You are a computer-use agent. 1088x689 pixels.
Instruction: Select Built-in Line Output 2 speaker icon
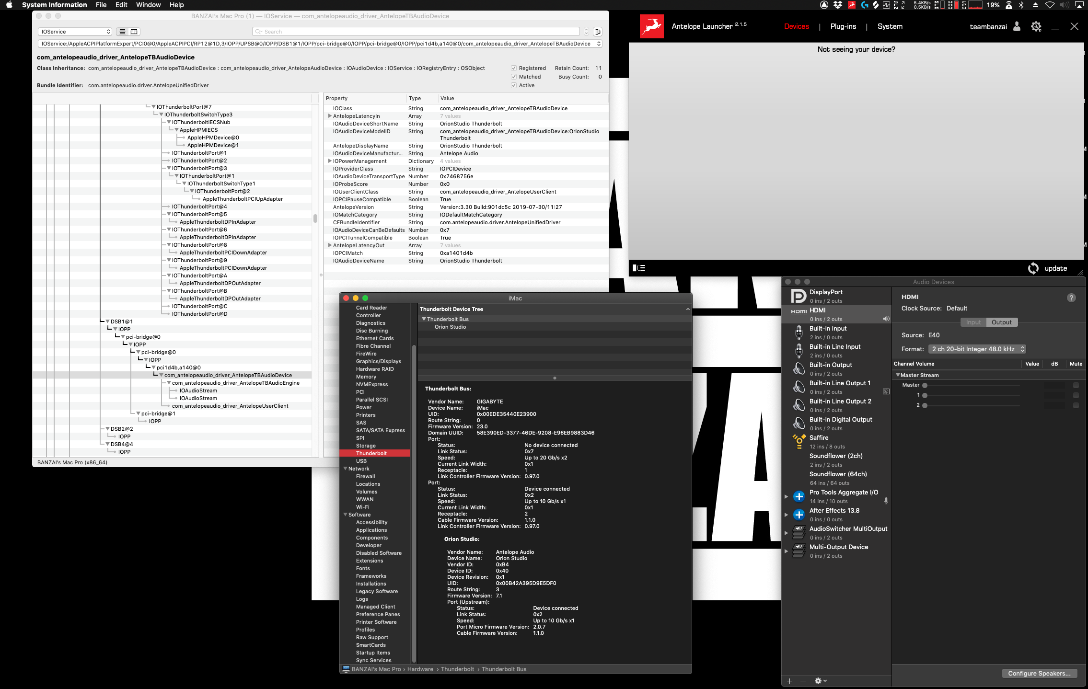tap(799, 405)
